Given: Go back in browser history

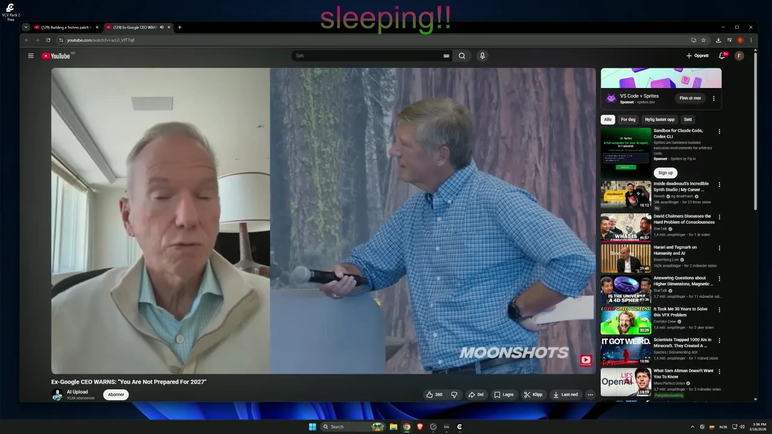Looking at the screenshot, I should (27, 40).
